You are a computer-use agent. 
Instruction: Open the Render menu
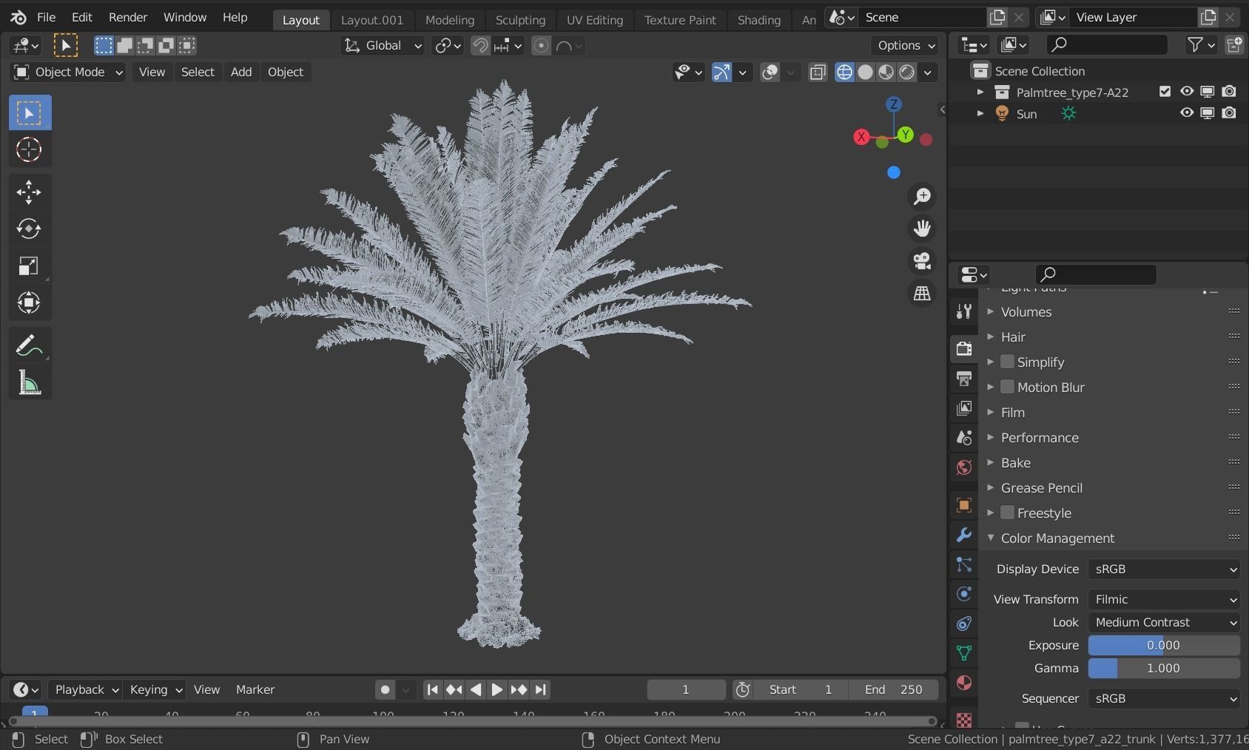coord(128,17)
